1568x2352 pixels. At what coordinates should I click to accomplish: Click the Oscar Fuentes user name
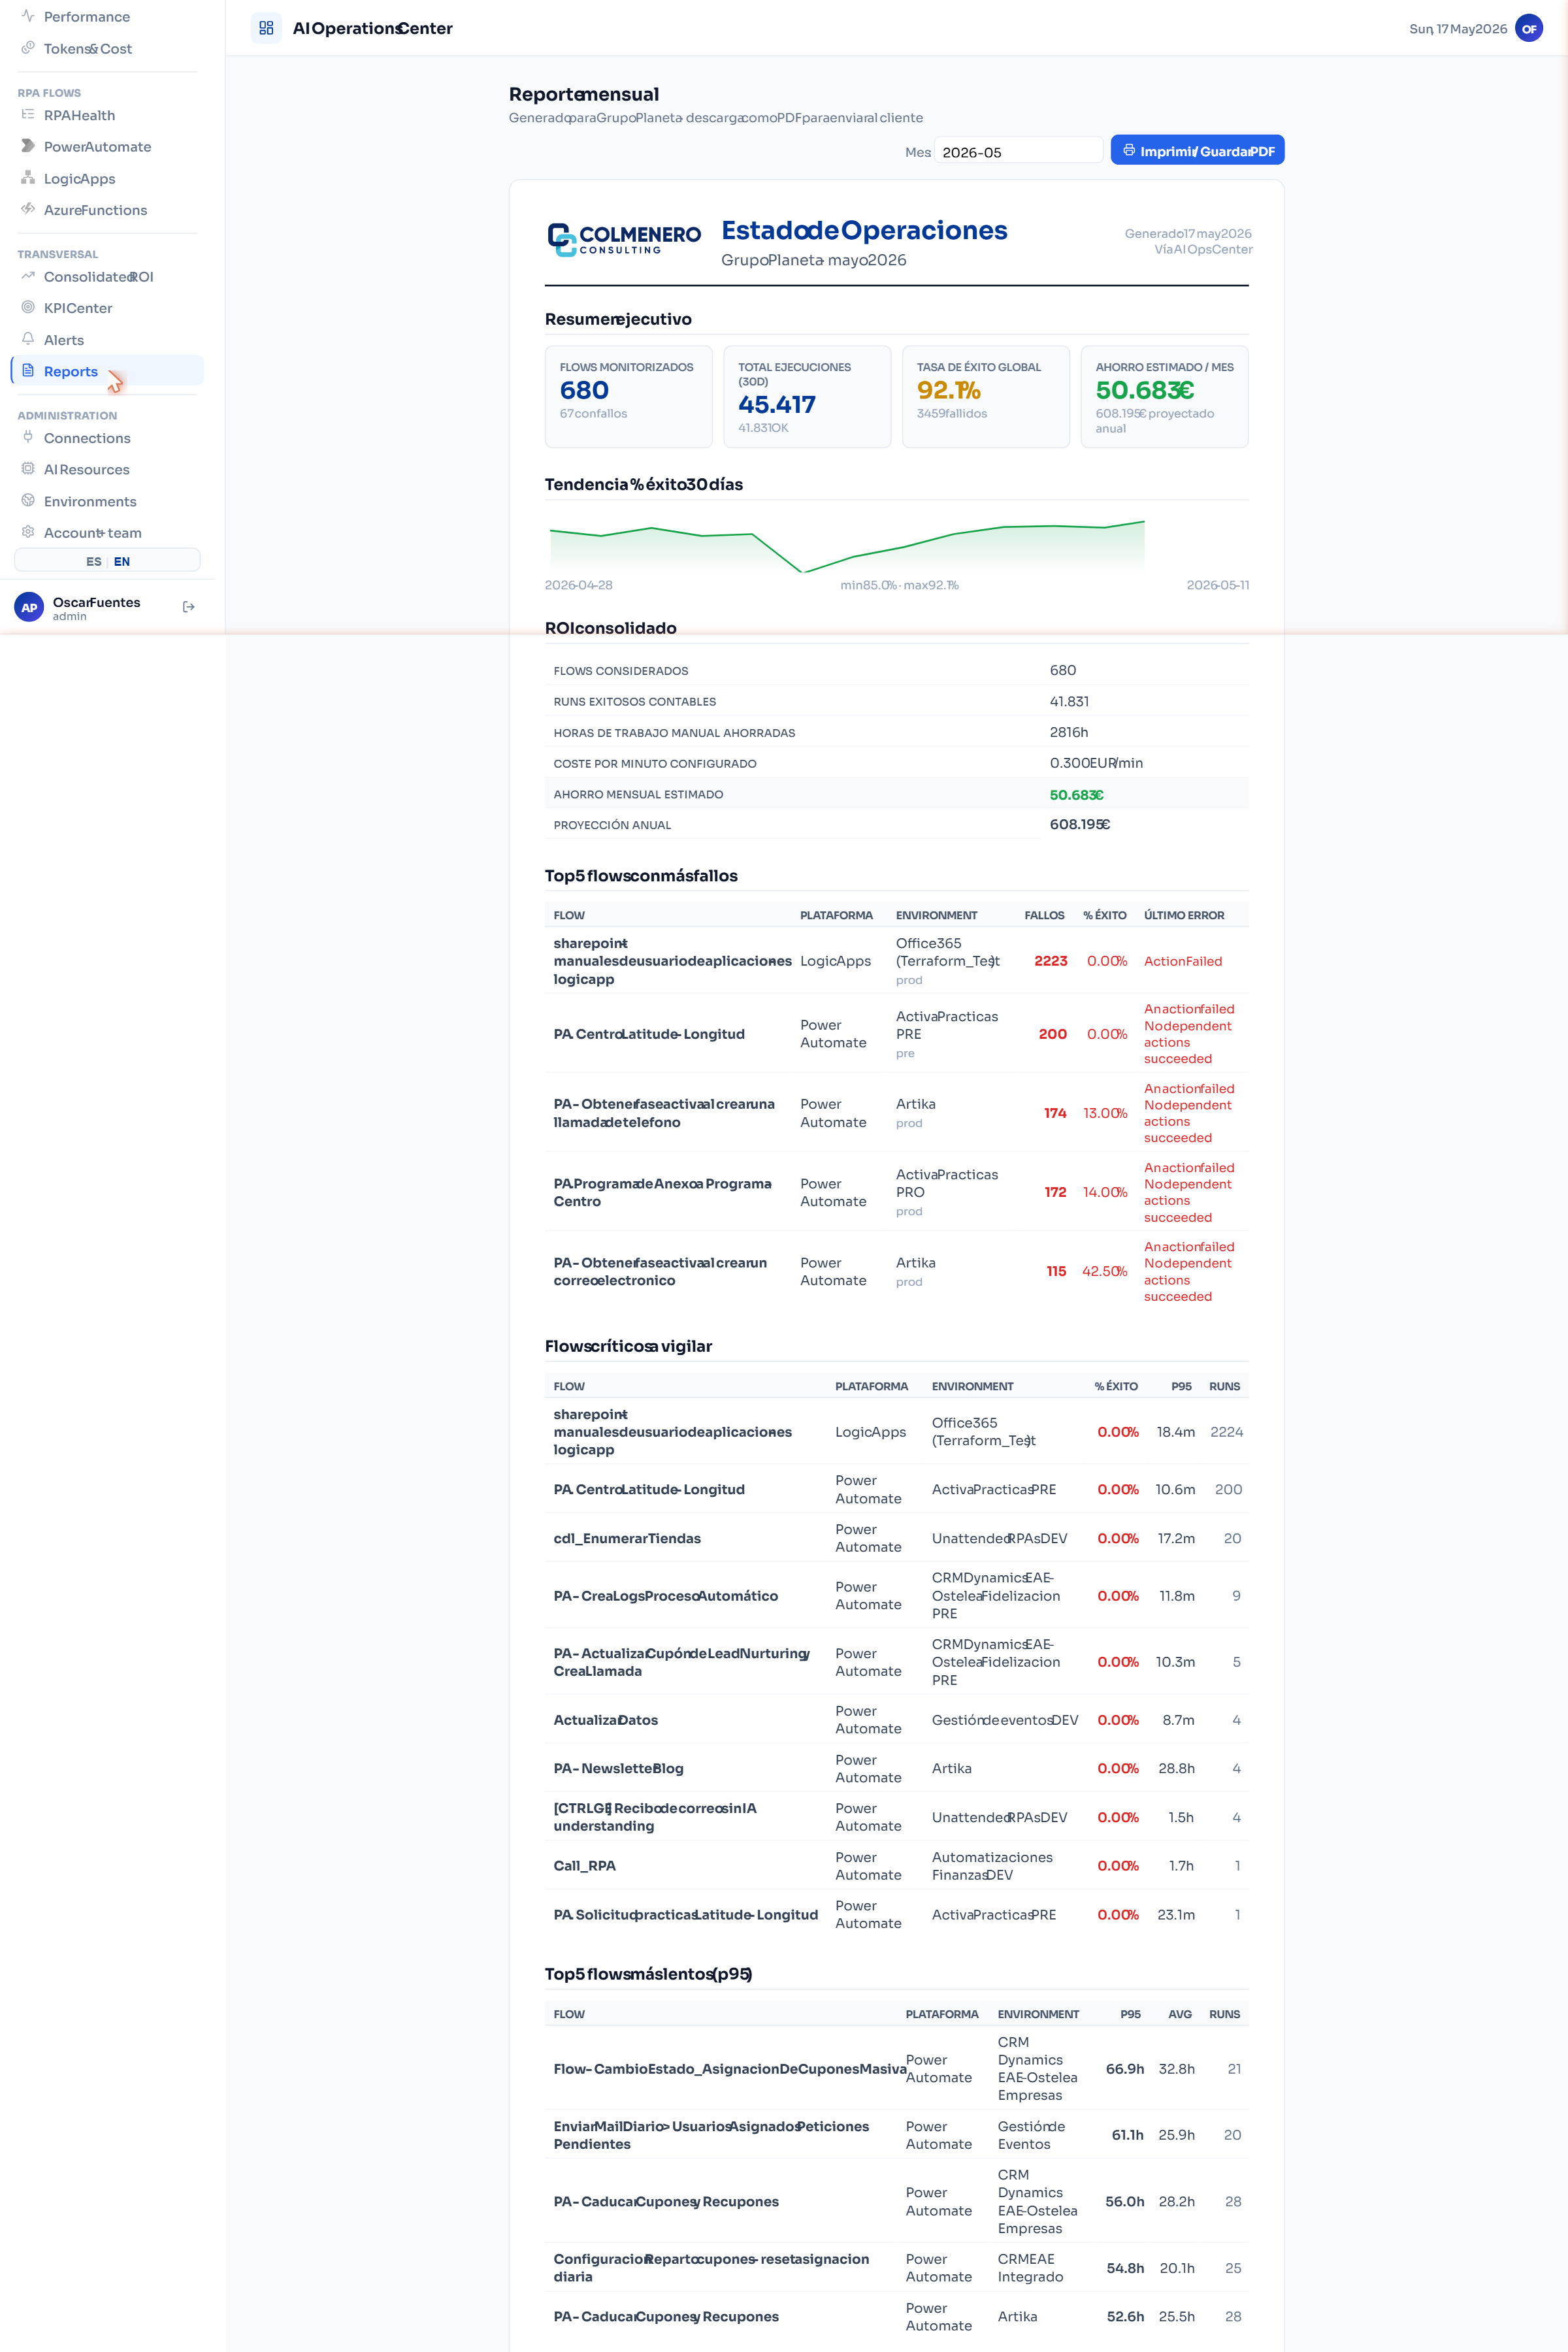(x=96, y=602)
